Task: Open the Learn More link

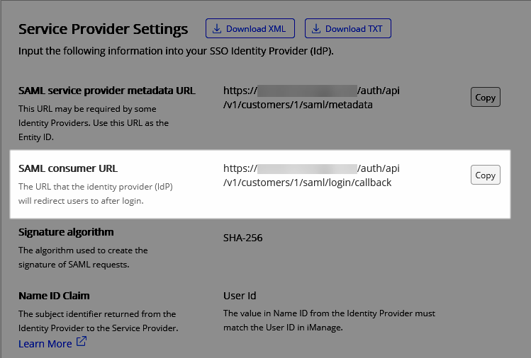Action: (45, 344)
